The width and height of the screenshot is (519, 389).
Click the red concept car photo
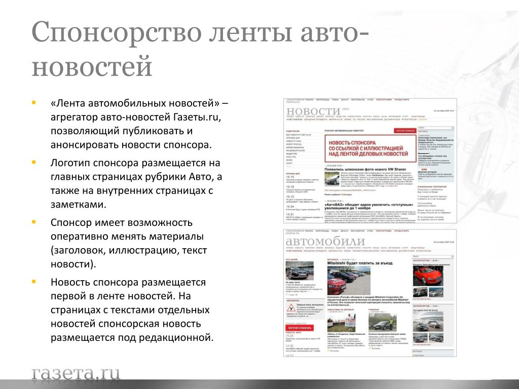tap(428, 276)
